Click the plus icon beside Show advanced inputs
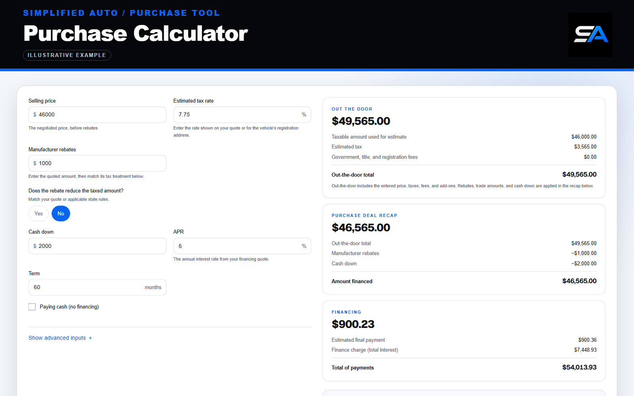The image size is (634, 396). point(90,338)
